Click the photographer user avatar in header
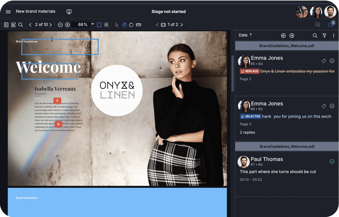Image resolution: width=339 pixels, height=217 pixels. 302,12
